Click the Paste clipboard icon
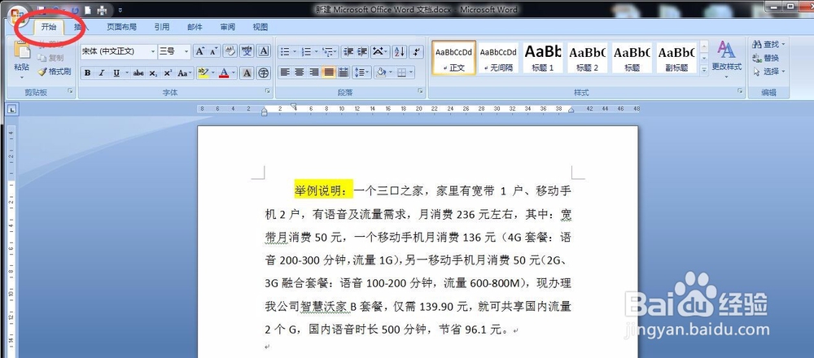Viewport: 814px width, 358px height. [x=22, y=50]
